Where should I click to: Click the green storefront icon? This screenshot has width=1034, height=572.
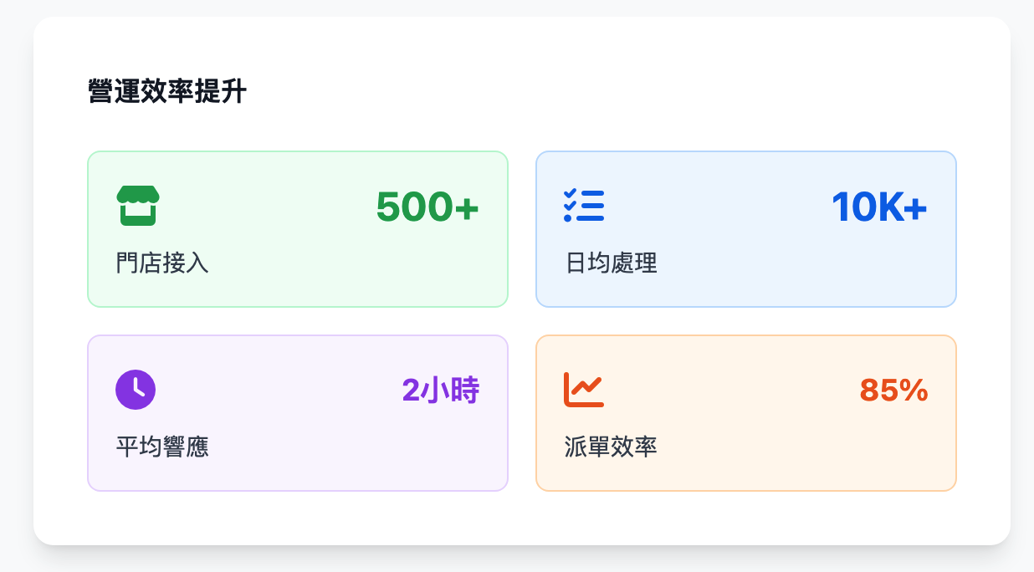[x=138, y=206]
